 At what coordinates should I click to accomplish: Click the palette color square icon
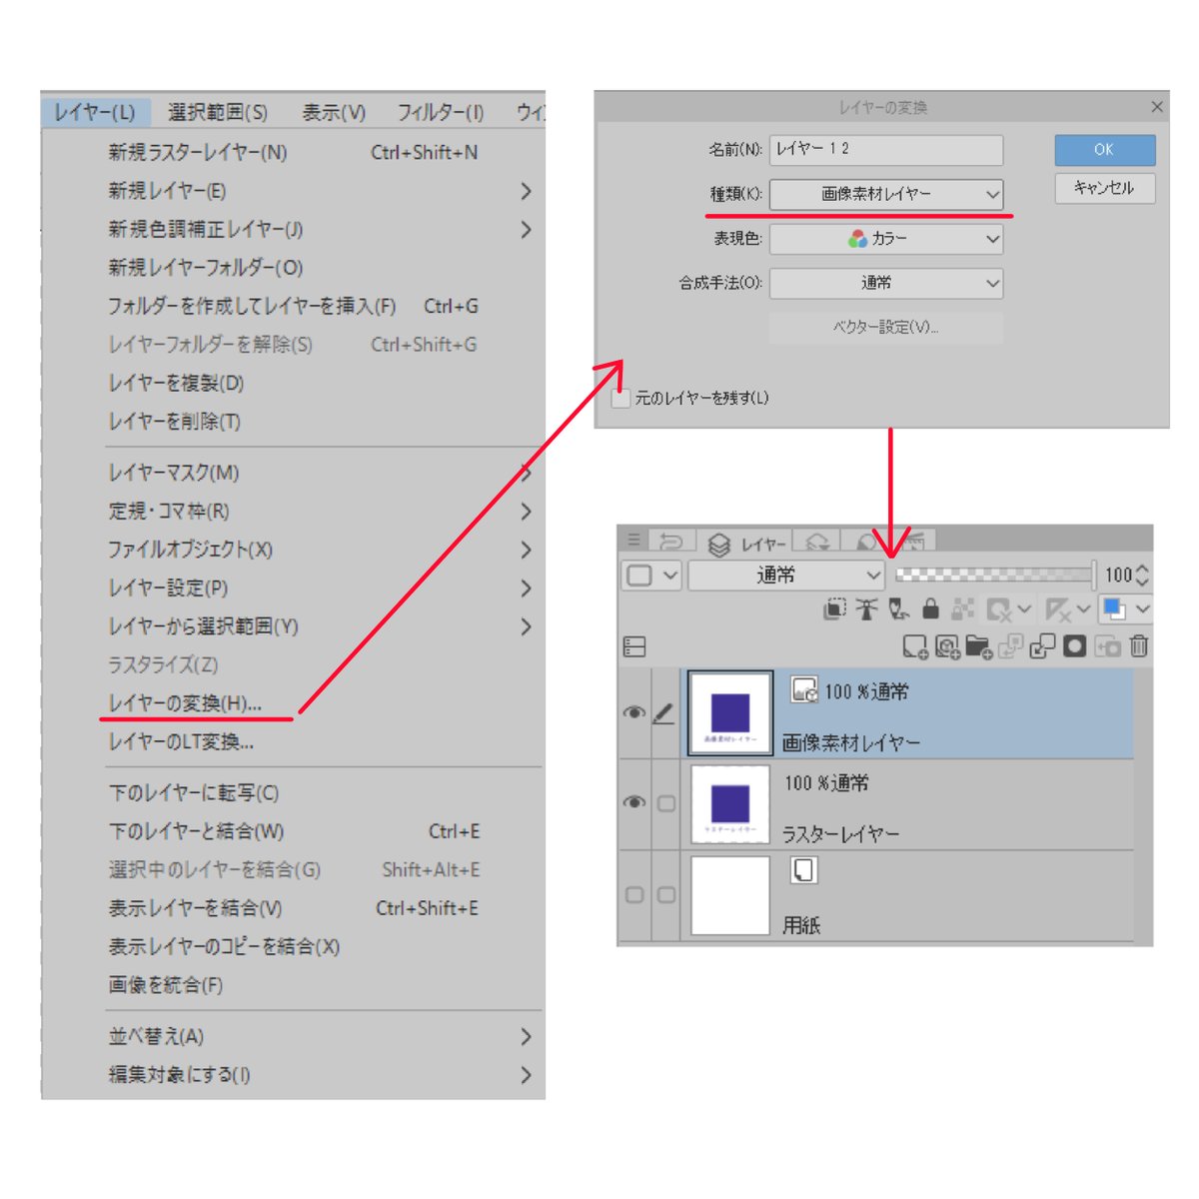(x=639, y=575)
